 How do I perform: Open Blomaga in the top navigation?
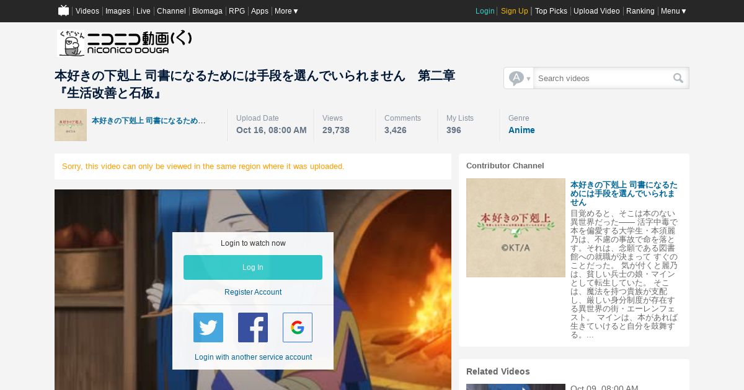pos(207,11)
